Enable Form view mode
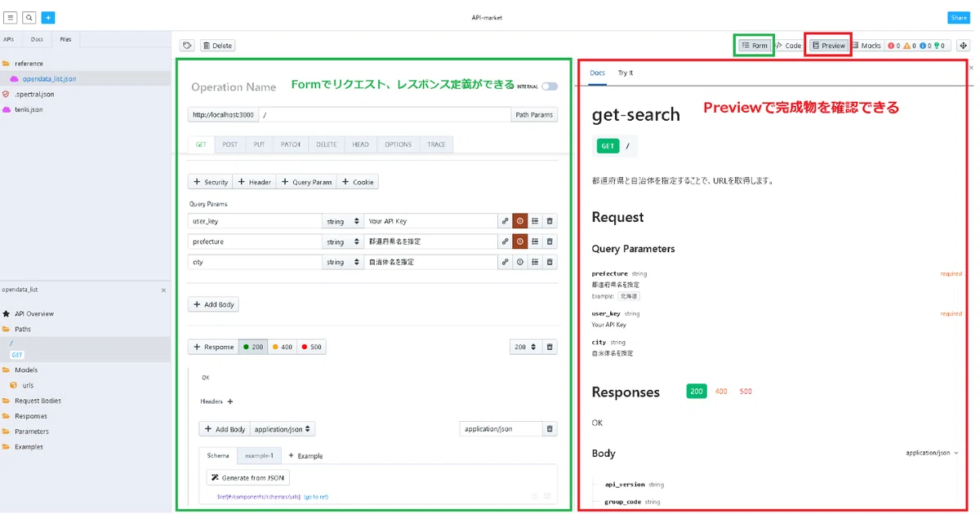Screen dimensions: 980x514 pos(754,46)
